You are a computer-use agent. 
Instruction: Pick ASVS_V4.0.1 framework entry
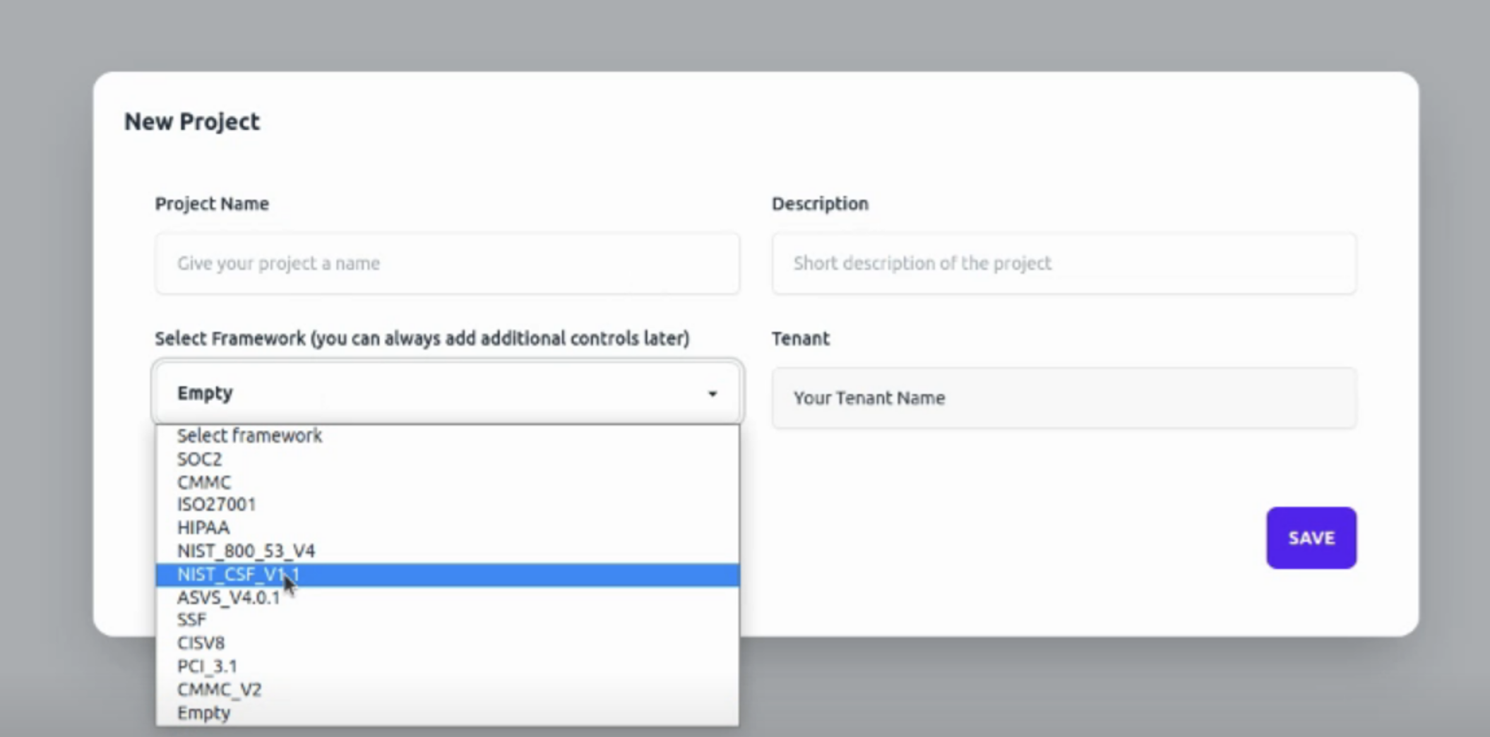(x=447, y=598)
